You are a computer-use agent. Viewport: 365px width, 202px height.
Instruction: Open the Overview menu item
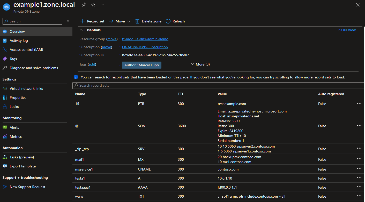[x=36, y=31]
